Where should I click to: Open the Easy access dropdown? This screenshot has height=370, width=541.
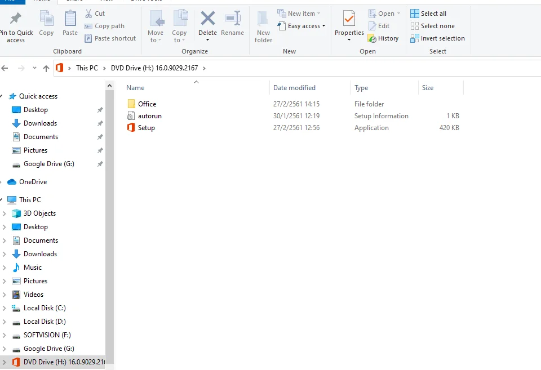[302, 26]
